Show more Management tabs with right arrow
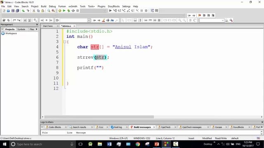This screenshot has height=148, width=264. click(37, 29)
